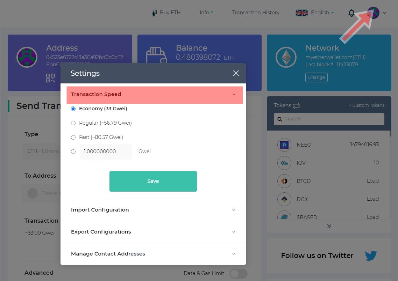Click the BTCD token icon

(284, 181)
